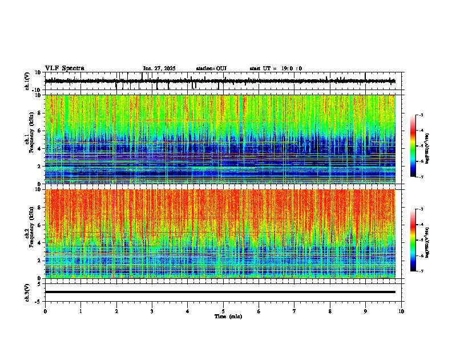Click time axis tick label "0"
Screen dimensions: 452x349
click(45, 311)
